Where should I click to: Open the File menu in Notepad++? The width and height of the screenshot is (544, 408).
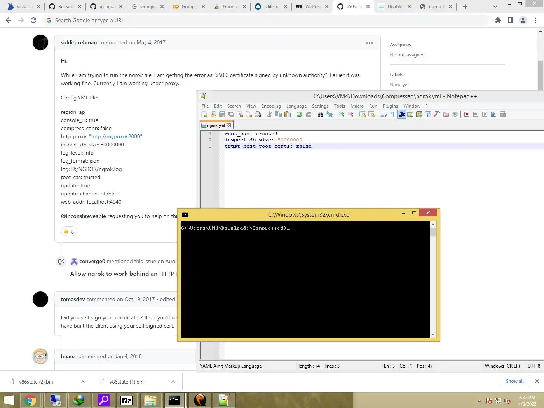(x=205, y=106)
